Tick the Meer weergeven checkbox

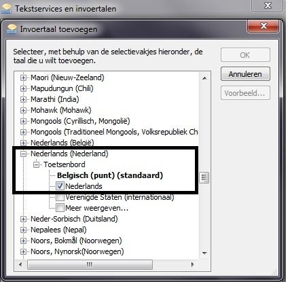(60, 208)
